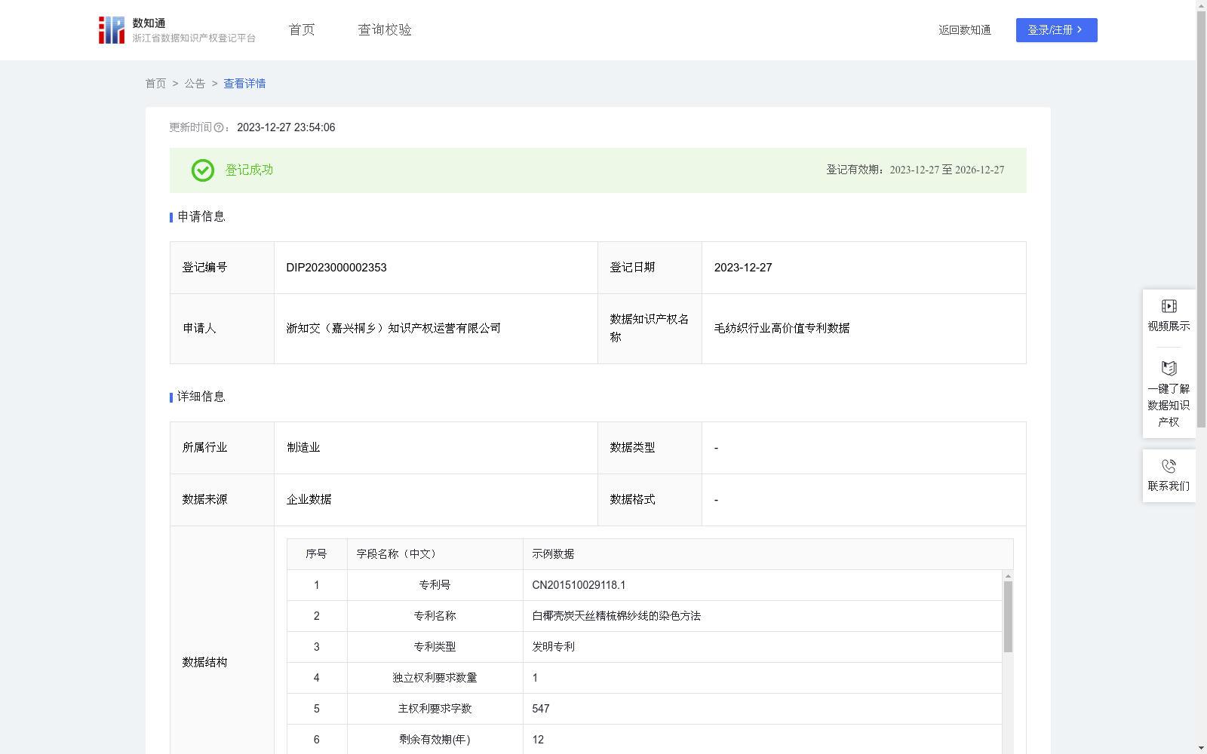Open 一键了解数据知识产权 guide
This screenshot has width=1207, height=754.
pos(1169,395)
